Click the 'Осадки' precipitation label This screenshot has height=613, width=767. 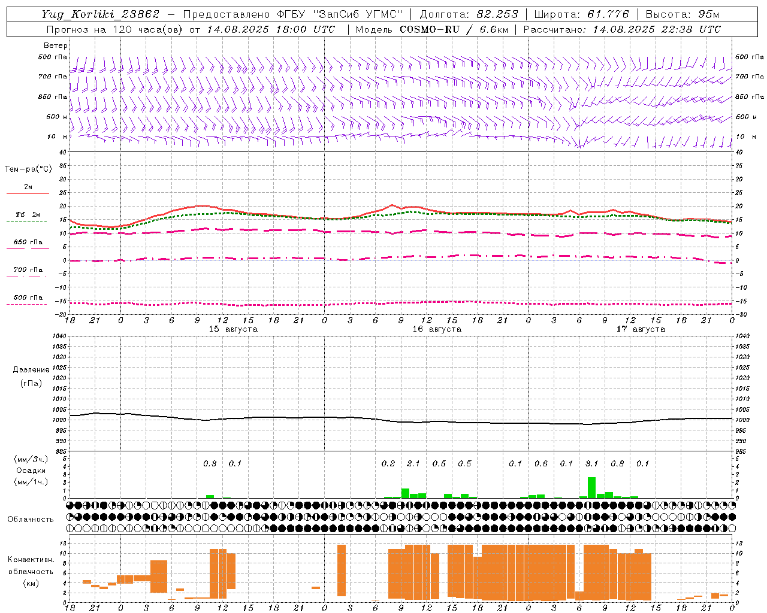click(x=31, y=471)
